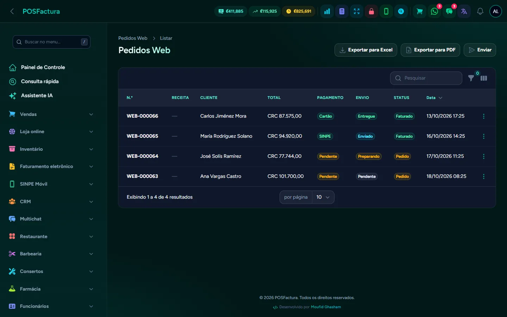507x317 pixels.
Task: Expand the SINPE Móvil section
Action: tap(51, 184)
